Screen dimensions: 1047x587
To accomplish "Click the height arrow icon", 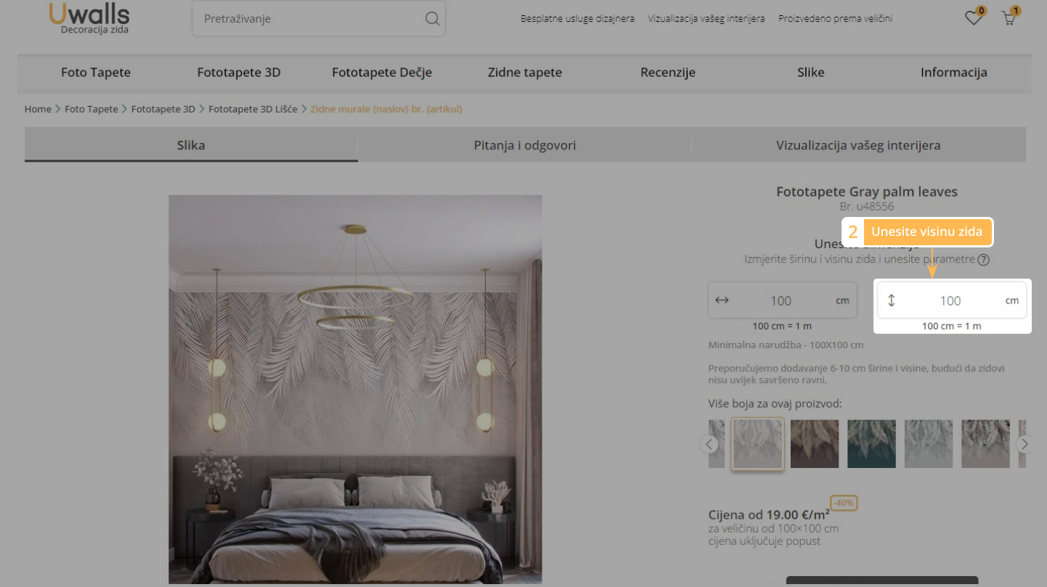I will point(892,300).
